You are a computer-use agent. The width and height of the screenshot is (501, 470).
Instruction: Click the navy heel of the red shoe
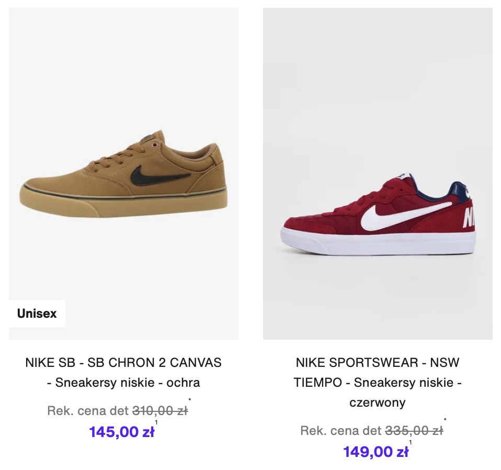point(459,190)
